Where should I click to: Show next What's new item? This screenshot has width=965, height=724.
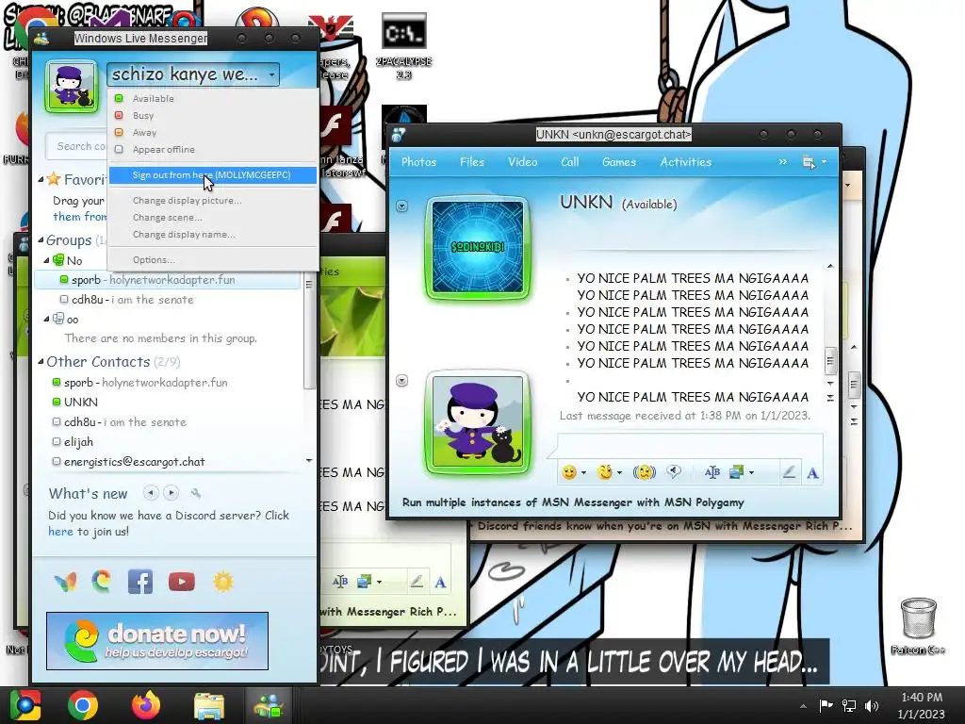coord(172,492)
